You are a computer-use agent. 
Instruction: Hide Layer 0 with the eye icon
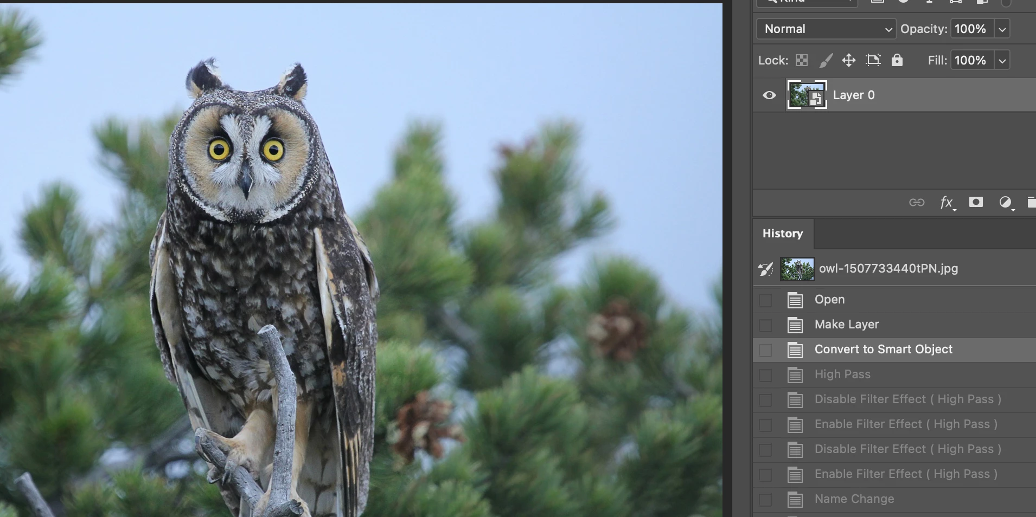coord(769,95)
